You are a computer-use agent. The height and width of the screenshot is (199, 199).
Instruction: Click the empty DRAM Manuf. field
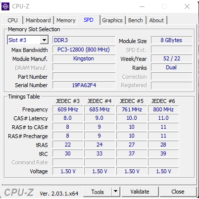pos(84,67)
